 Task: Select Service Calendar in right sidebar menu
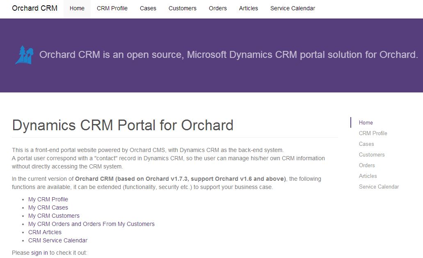379,187
